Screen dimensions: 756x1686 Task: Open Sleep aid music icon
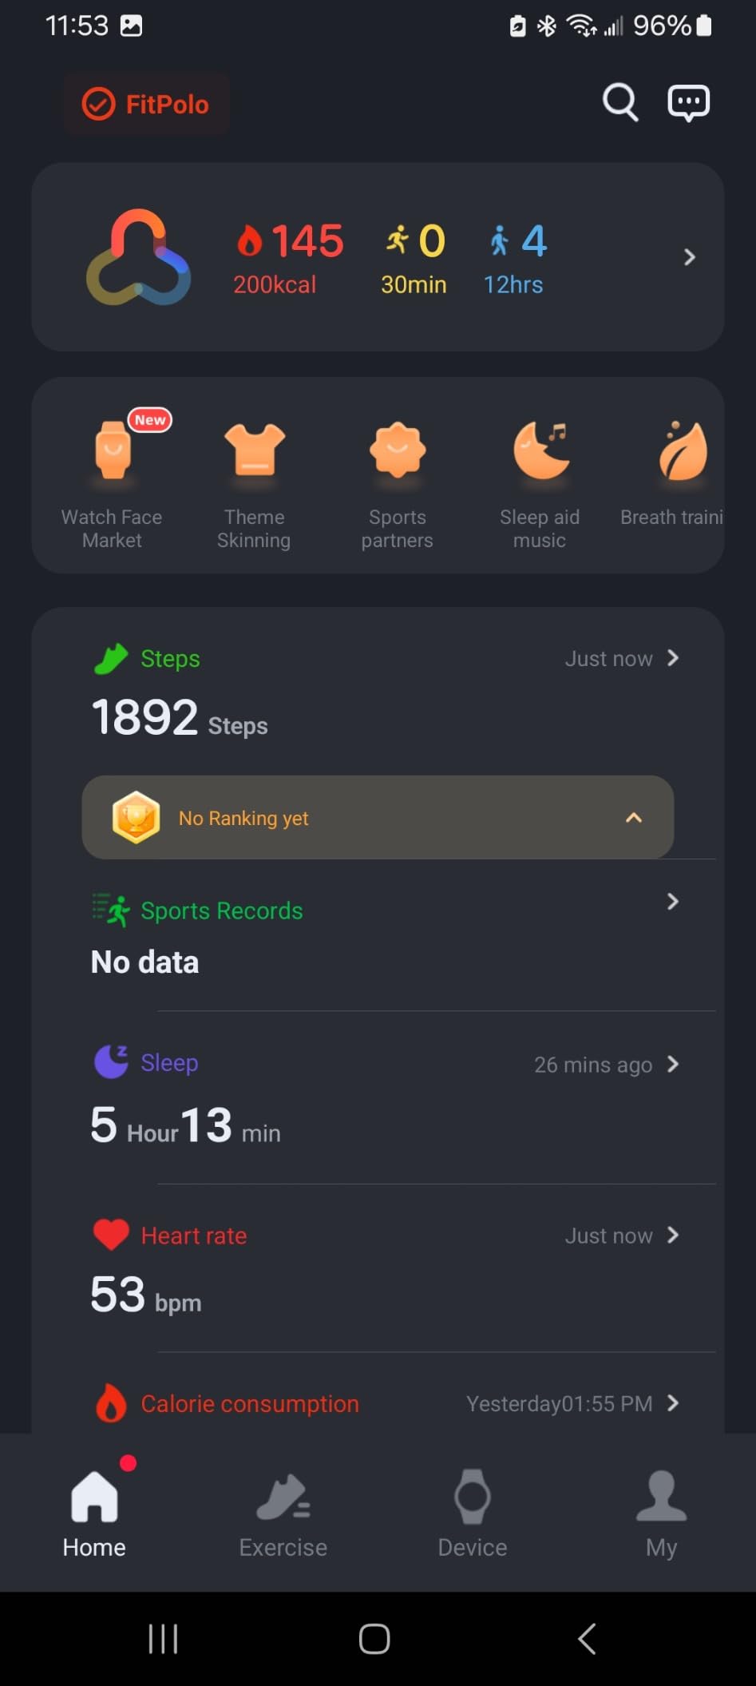coord(541,450)
